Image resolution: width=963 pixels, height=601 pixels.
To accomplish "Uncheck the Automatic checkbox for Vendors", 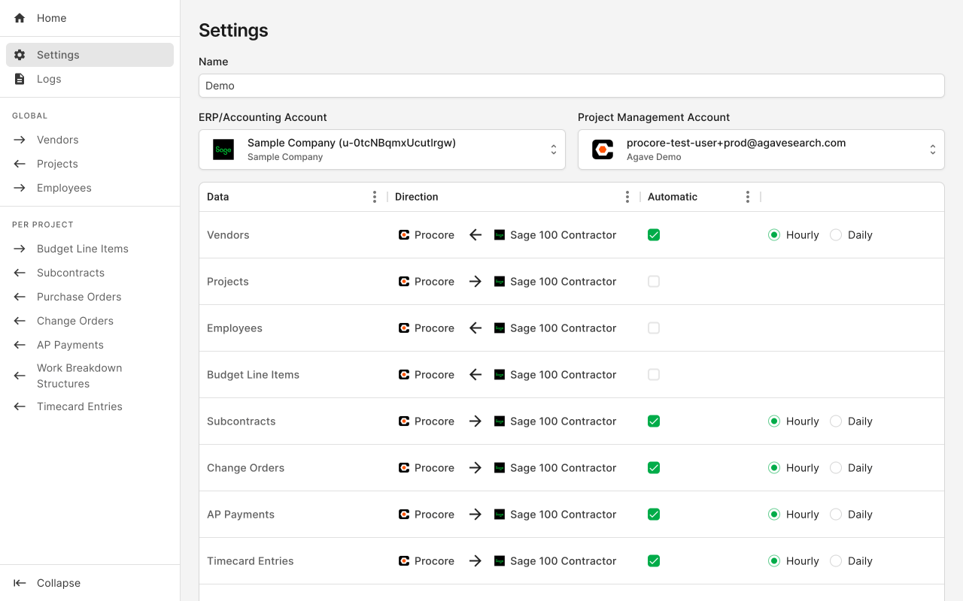I will (654, 235).
